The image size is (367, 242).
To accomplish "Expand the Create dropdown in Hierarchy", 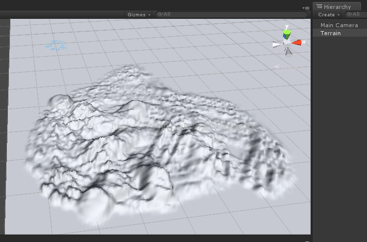I will (x=328, y=14).
